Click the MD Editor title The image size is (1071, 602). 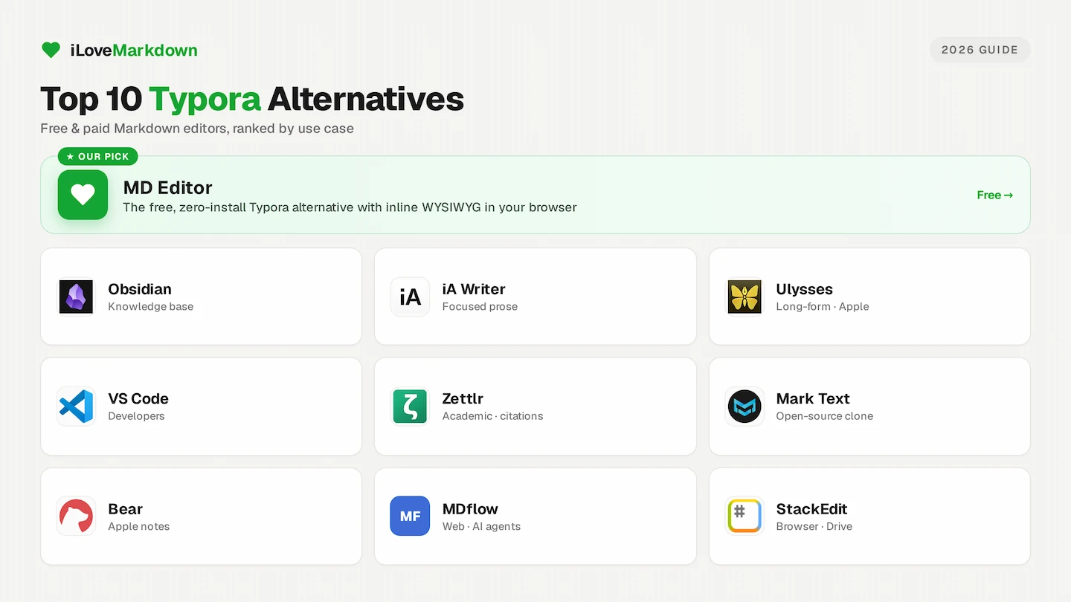pos(167,187)
